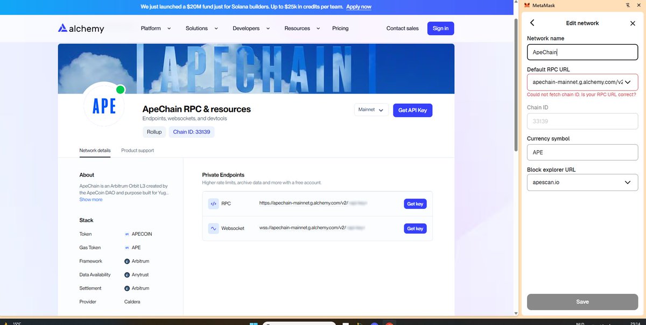This screenshot has width=646, height=325.
Task: Open the Platform menu
Action: [x=156, y=29]
